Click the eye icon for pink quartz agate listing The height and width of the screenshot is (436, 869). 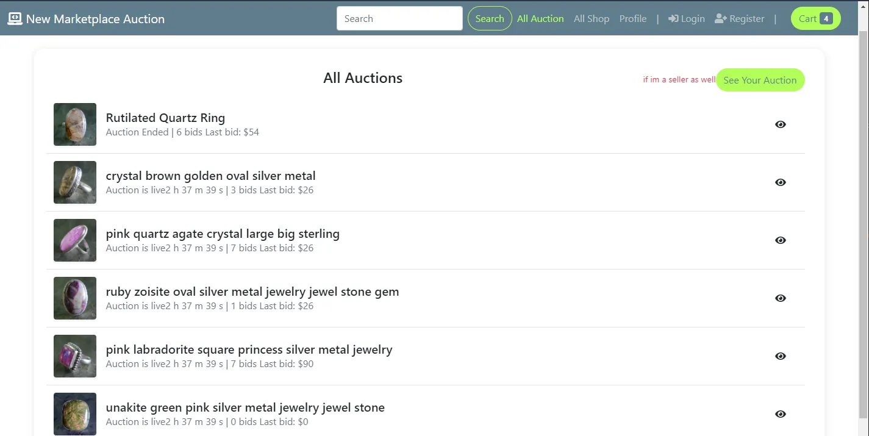click(x=780, y=240)
